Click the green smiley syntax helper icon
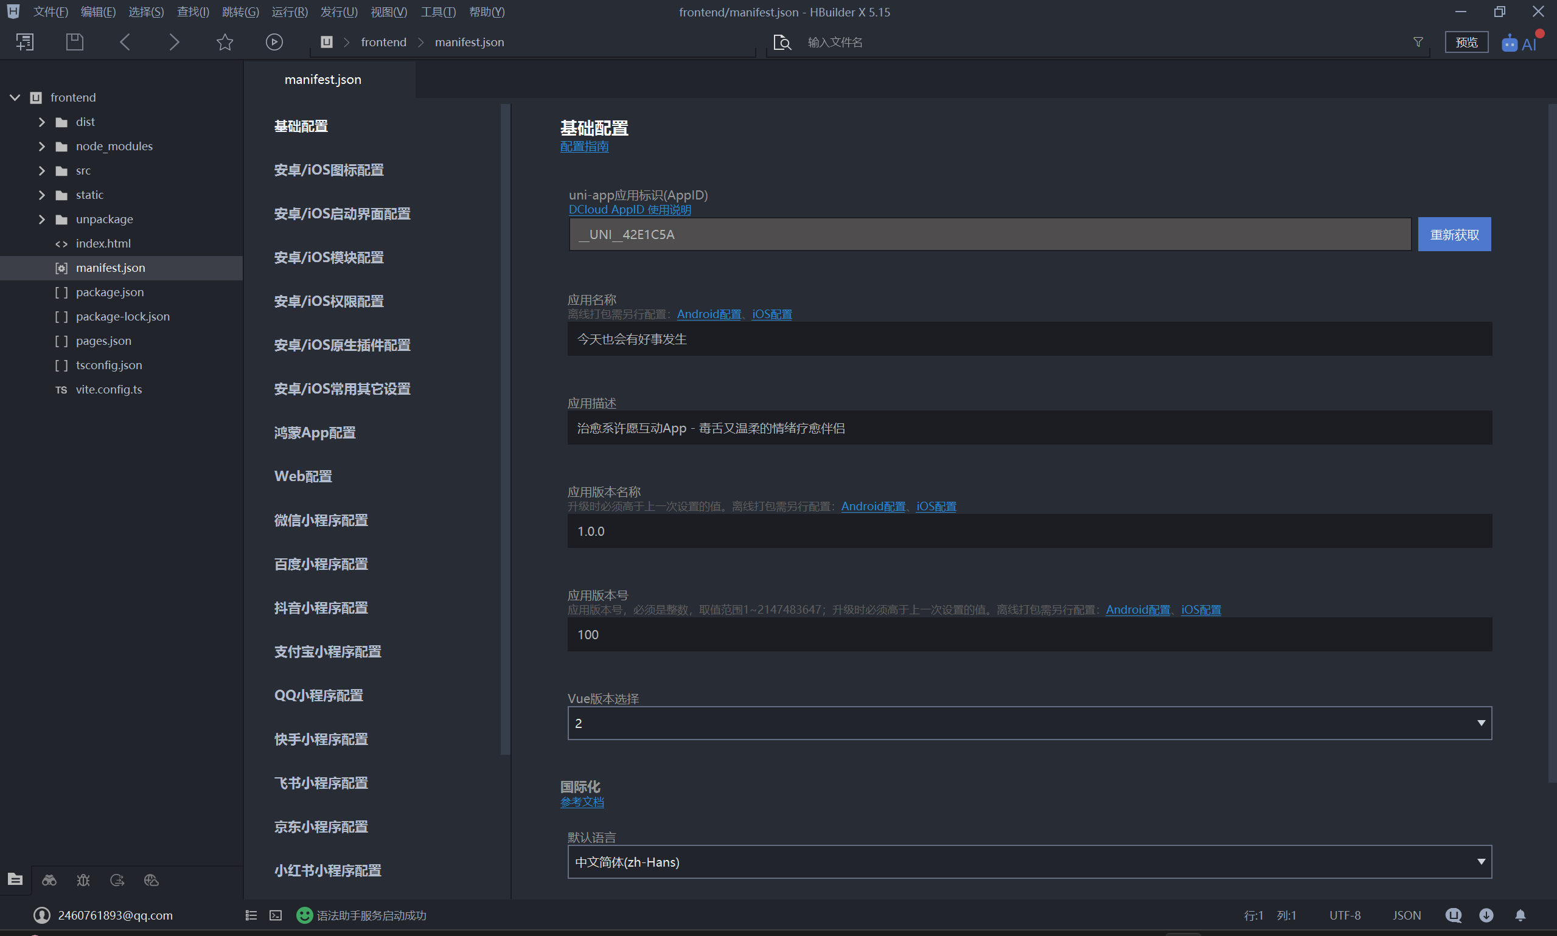The image size is (1557, 936). [304, 915]
